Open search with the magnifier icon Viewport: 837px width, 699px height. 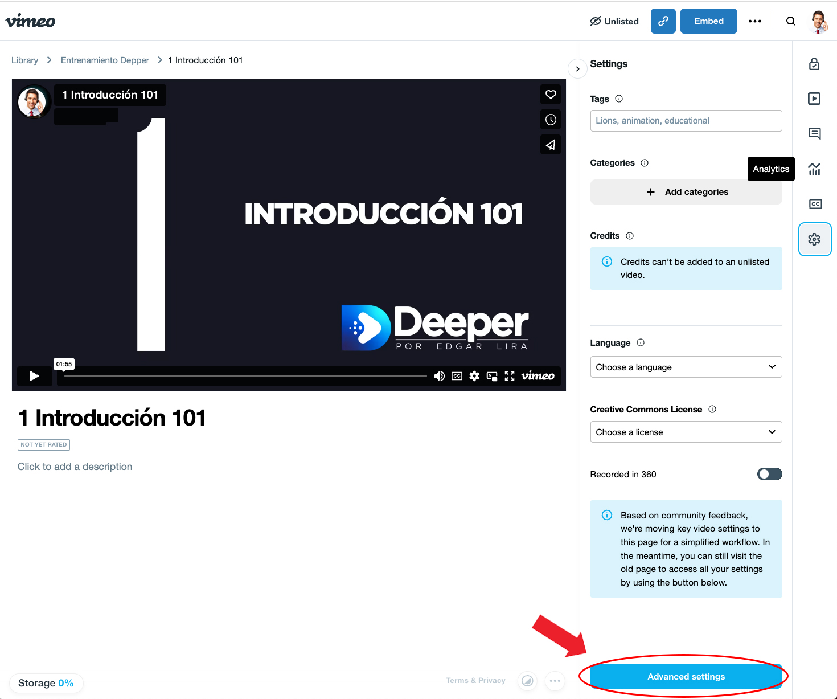(x=791, y=21)
